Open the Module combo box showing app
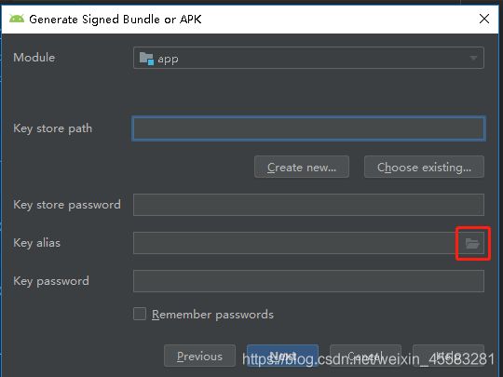 308,58
